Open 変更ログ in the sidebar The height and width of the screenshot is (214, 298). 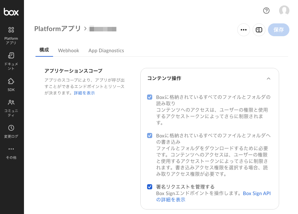(11, 132)
